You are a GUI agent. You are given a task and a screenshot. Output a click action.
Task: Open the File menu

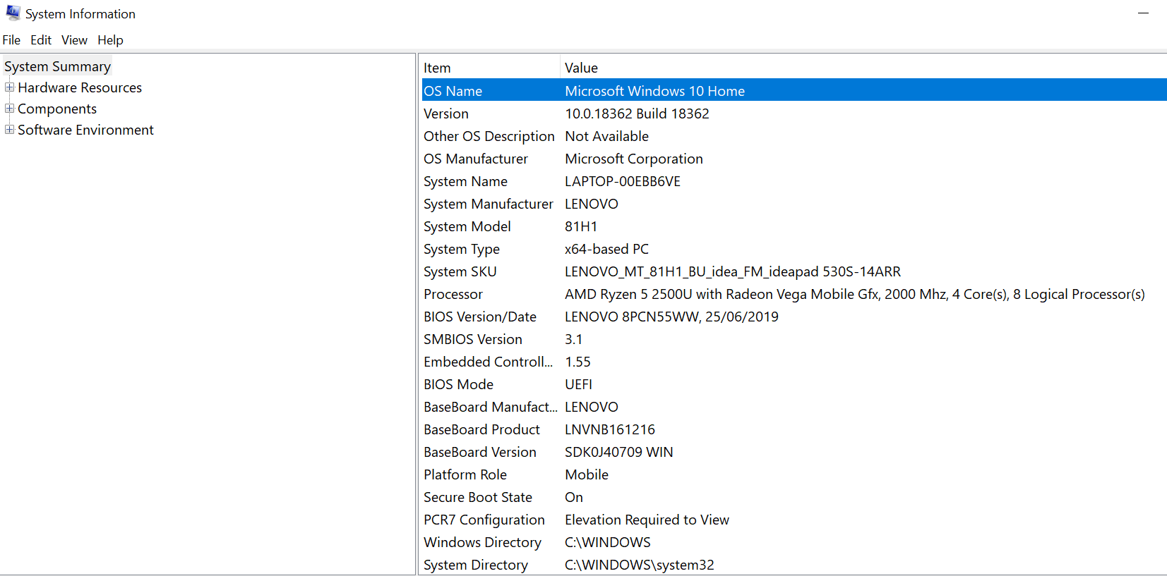(11, 40)
